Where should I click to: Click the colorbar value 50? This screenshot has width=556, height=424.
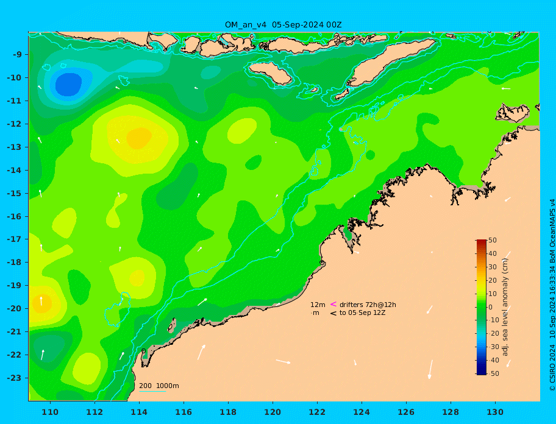coord(493,240)
